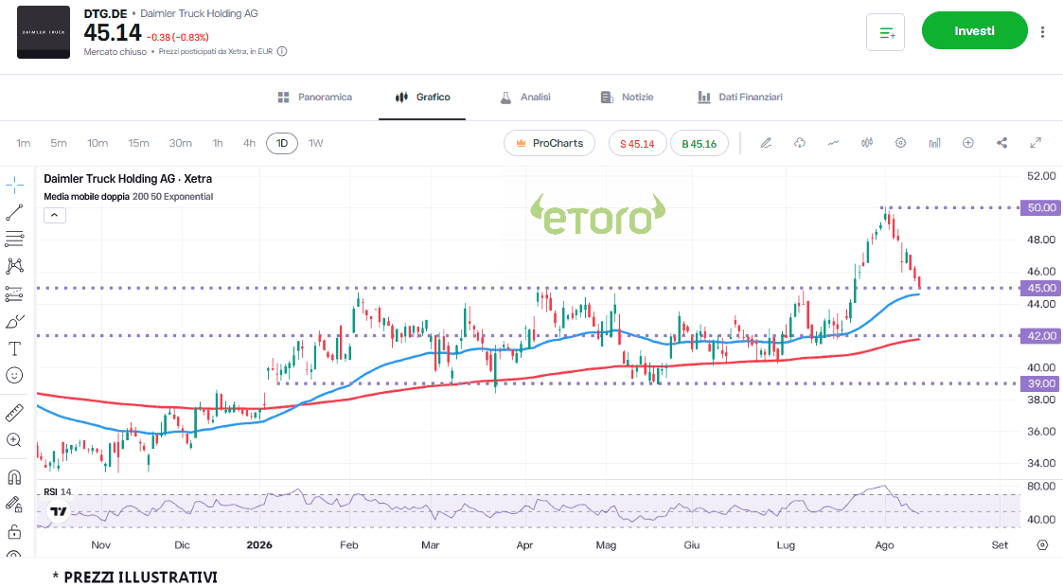Select the 10m timeframe
This screenshot has width=1063, height=587.
tap(97, 143)
